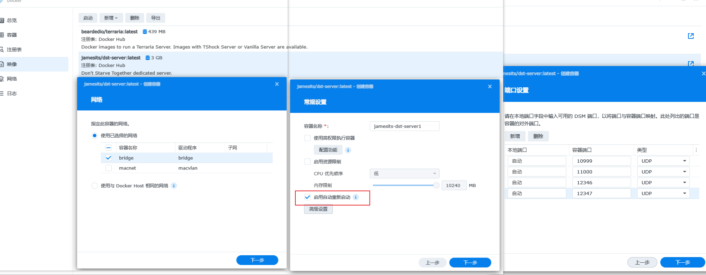This screenshot has width=706, height=275.
Task: Toggle 启用自动重新启动 checkbox
Action: pyautogui.click(x=307, y=197)
